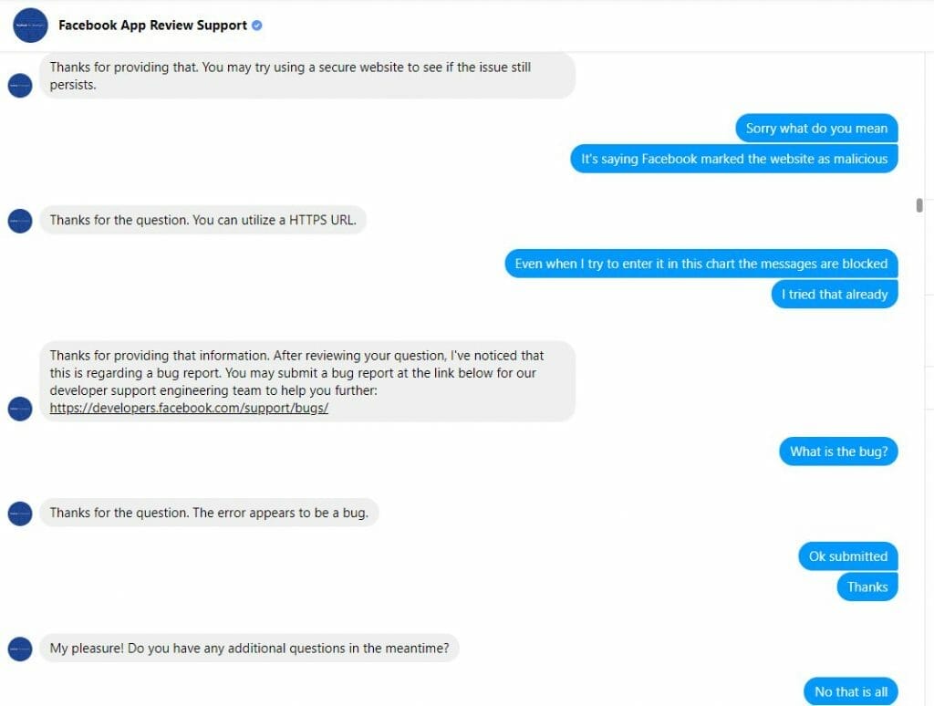934x706 pixels.
Task: Select the 'Ok submitted' message bubble
Action: tap(847, 555)
